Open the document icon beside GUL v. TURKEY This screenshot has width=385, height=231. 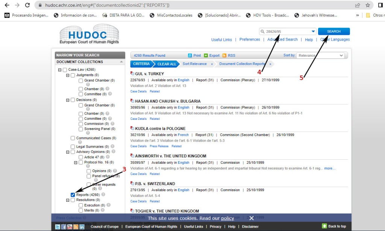click(x=132, y=73)
